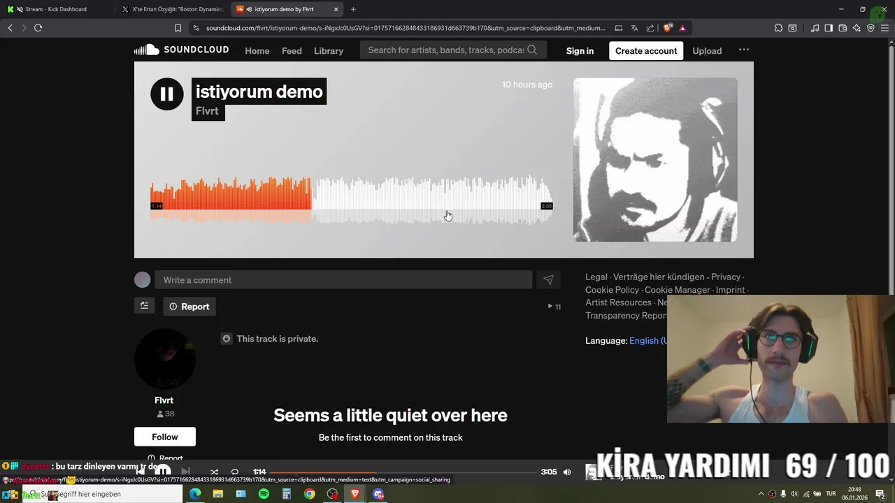The height and width of the screenshot is (503, 895).
Task: Open Windows notification center
Action: [x=880, y=494]
